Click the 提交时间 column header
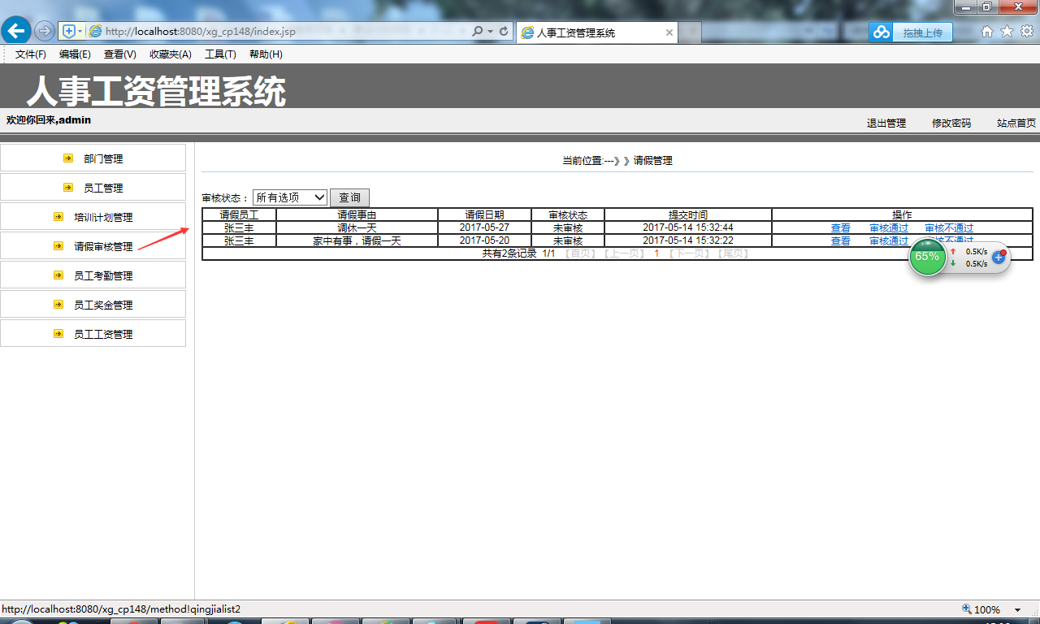The height and width of the screenshot is (624, 1040). tap(688, 215)
